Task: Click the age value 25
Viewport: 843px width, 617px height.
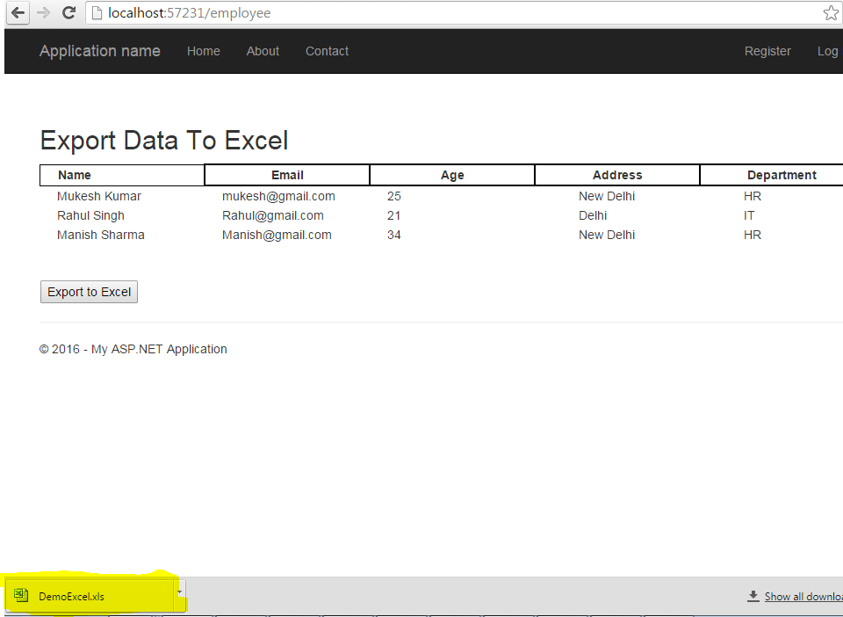Action: click(x=394, y=196)
